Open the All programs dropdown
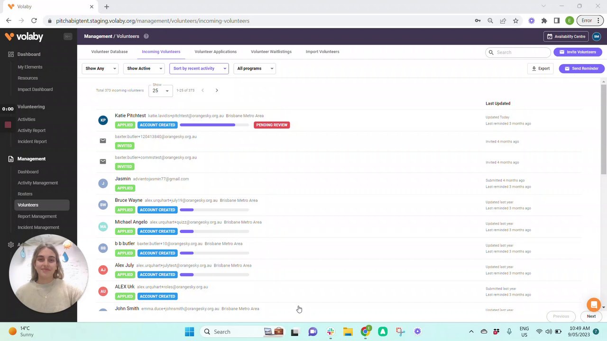This screenshot has width=607, height=341. 255,69
